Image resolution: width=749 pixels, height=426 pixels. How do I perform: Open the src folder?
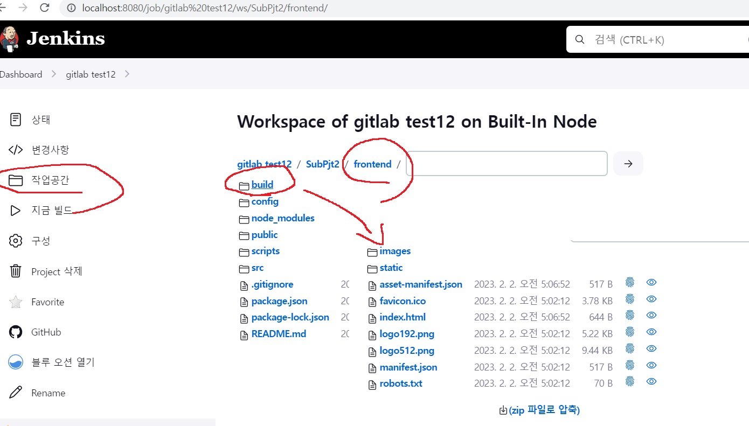point(258,268)
